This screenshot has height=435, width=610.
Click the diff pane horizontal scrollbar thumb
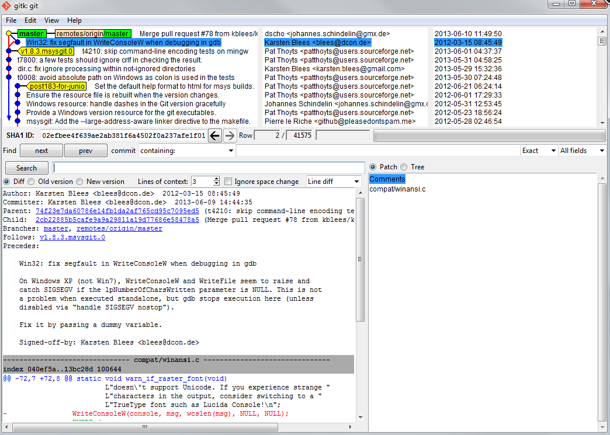(x=145, y=427)
